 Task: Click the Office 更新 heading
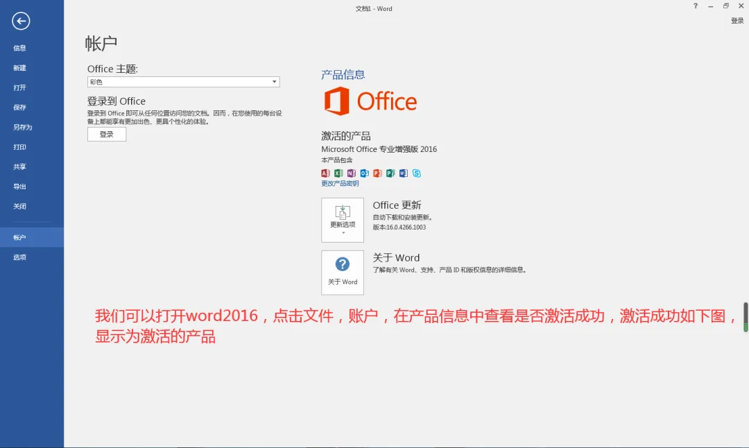point(397,205)
